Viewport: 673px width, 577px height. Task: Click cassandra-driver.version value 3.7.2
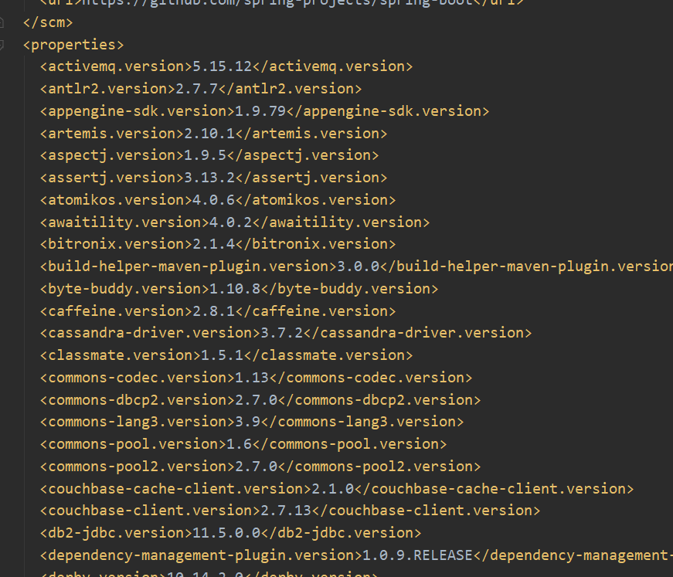point(281,333)
